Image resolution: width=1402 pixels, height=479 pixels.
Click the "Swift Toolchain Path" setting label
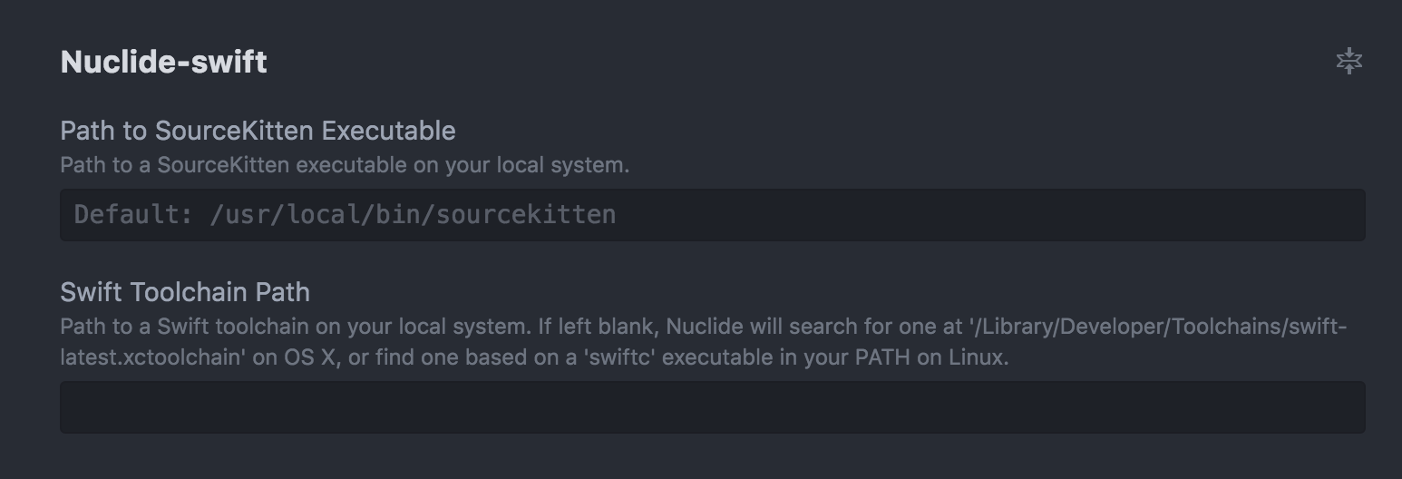tap(185, 292)
